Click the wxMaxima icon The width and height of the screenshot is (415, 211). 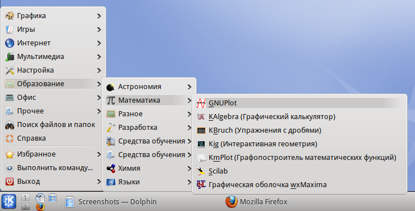coord(201,184)
